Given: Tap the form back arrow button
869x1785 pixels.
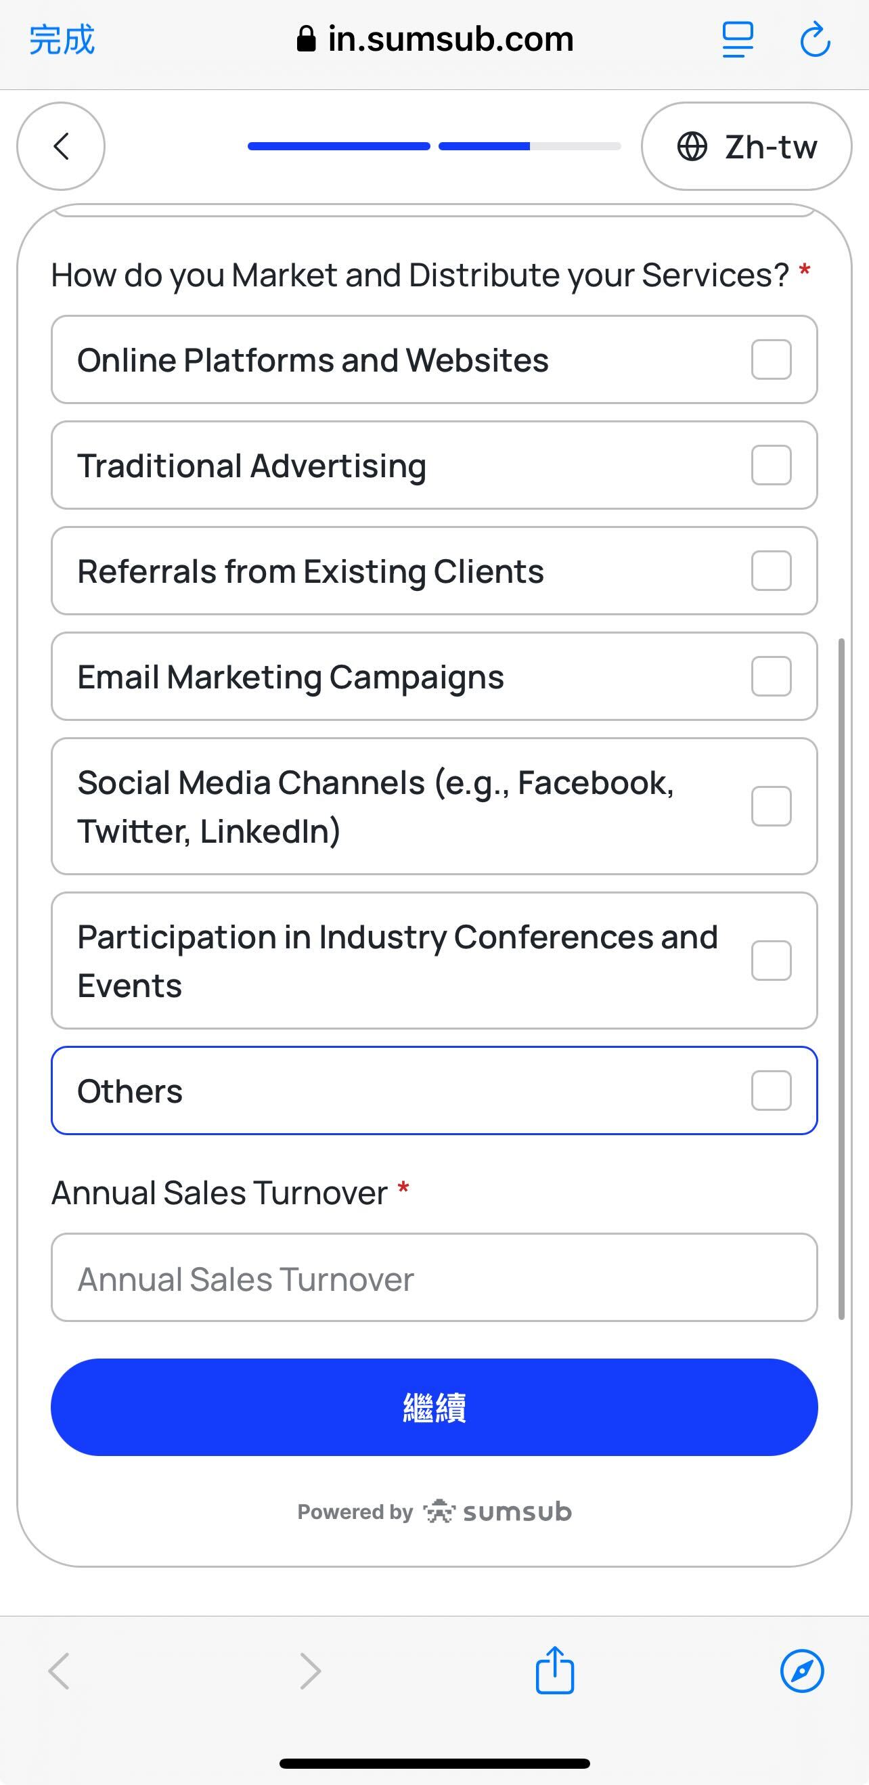Looking at the screenshot, I should point(61,146).
